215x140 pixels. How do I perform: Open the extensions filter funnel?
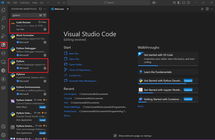point(45,15)
